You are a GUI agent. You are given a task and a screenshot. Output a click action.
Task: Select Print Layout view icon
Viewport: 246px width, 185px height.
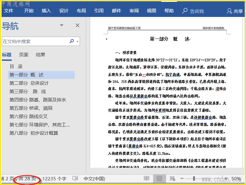[x=159, y=179]
